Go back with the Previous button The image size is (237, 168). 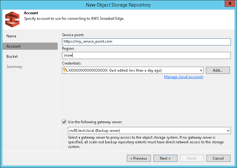(139, 158)
